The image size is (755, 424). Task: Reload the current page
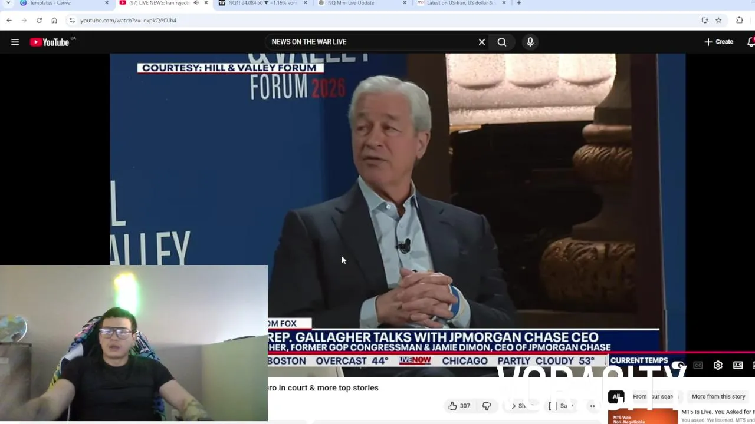(x=39, y=20)
